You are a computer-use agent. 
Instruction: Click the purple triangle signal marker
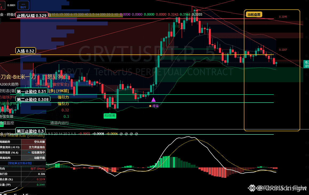(x=153, y=100)
